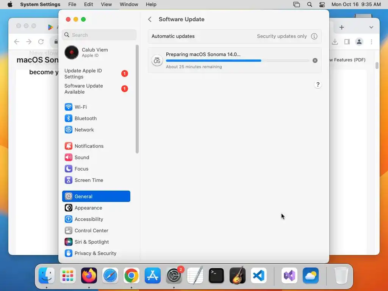Click the Automatic updates info icon
The height and width of the screenshot is (291, 388).
coord(314,36)
